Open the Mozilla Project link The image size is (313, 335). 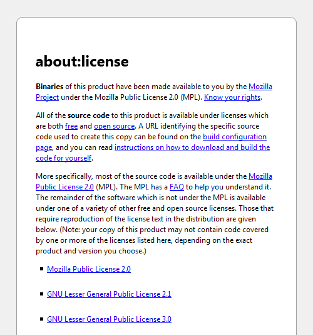coord(260,87)
